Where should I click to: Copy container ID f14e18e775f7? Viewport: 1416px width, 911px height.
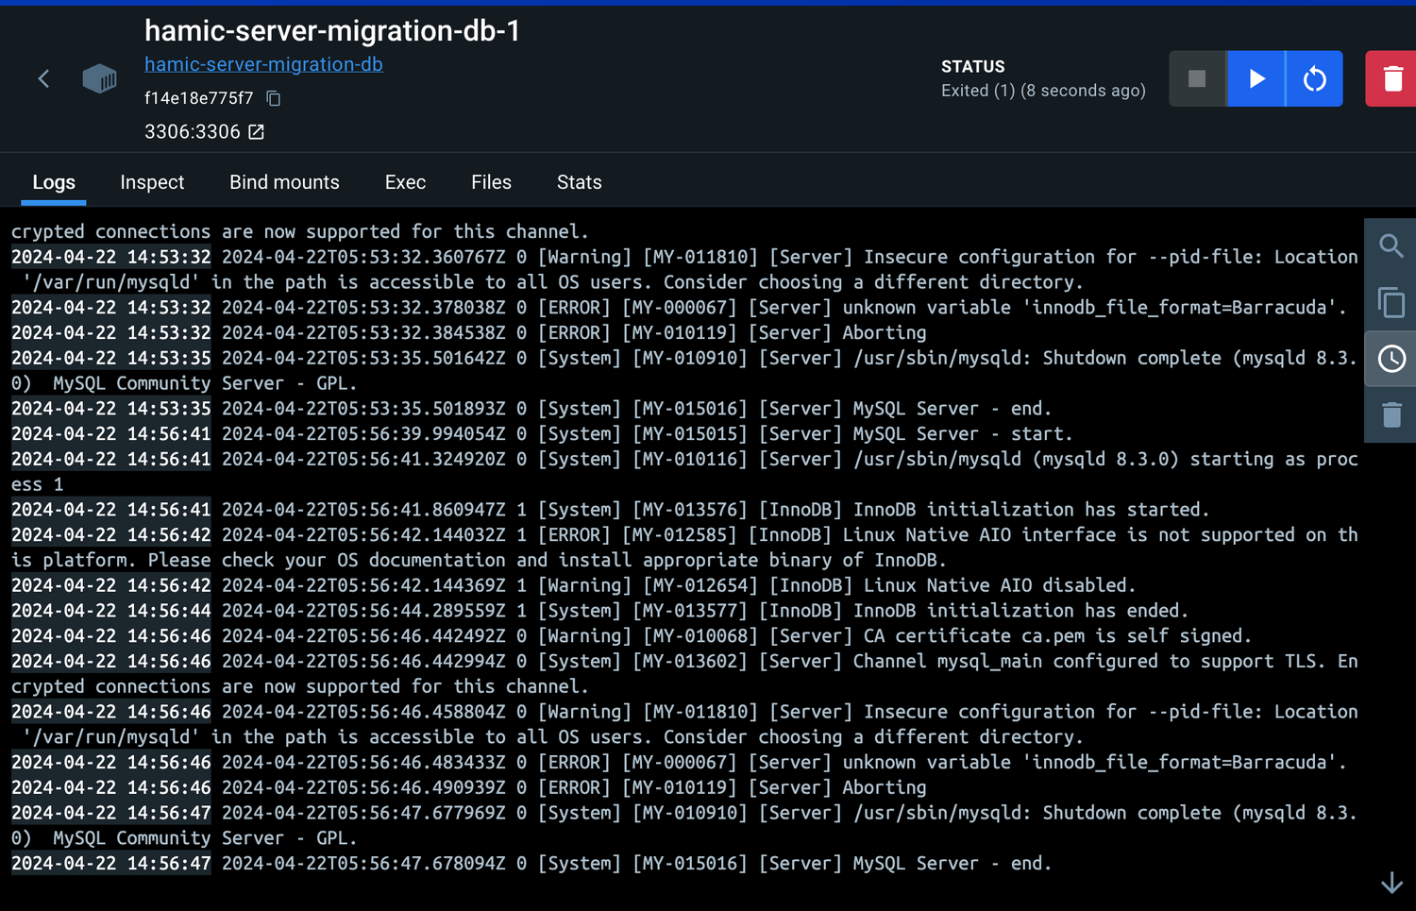coord(274,98)
